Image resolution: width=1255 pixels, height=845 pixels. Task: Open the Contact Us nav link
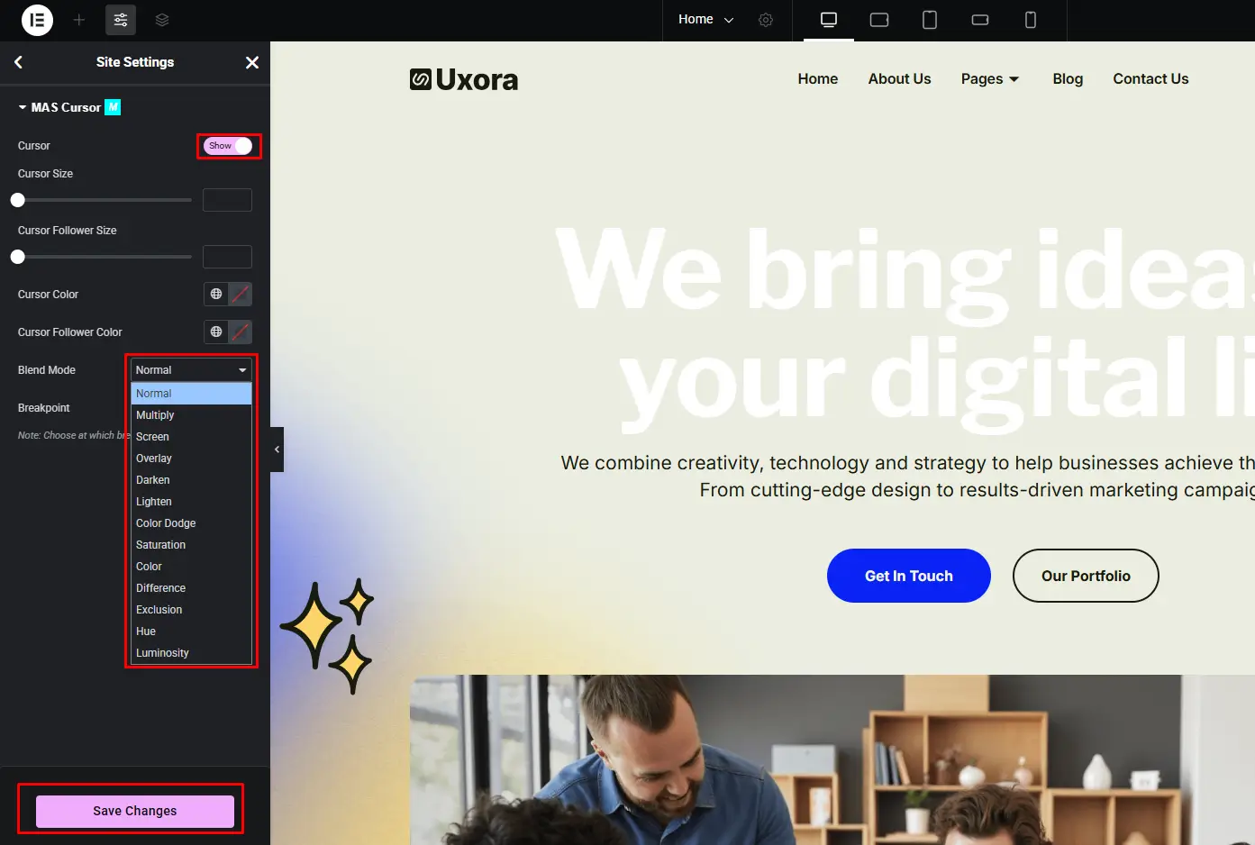(1150, 79)
